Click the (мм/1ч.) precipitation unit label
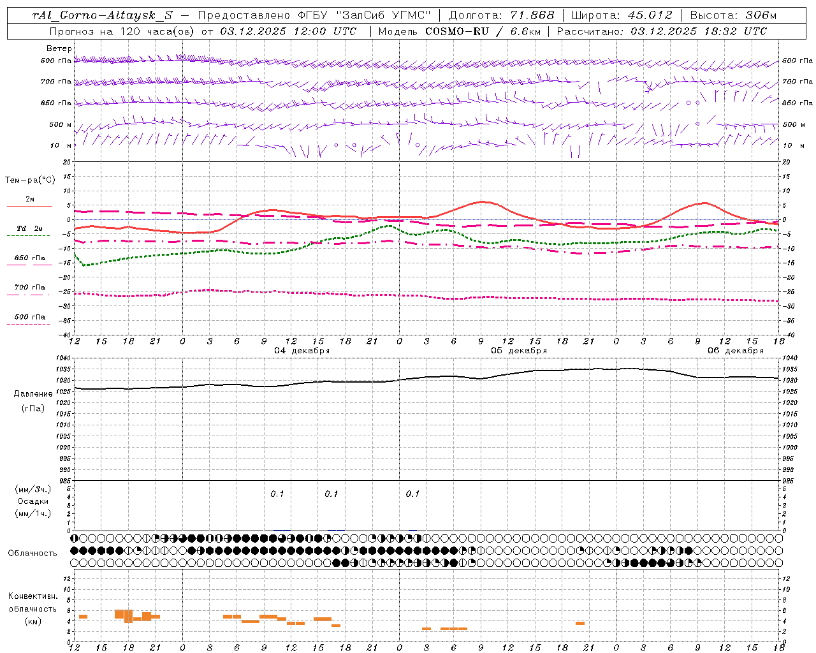The width and height of the screenshot is (816, 653). pos(33,513)
